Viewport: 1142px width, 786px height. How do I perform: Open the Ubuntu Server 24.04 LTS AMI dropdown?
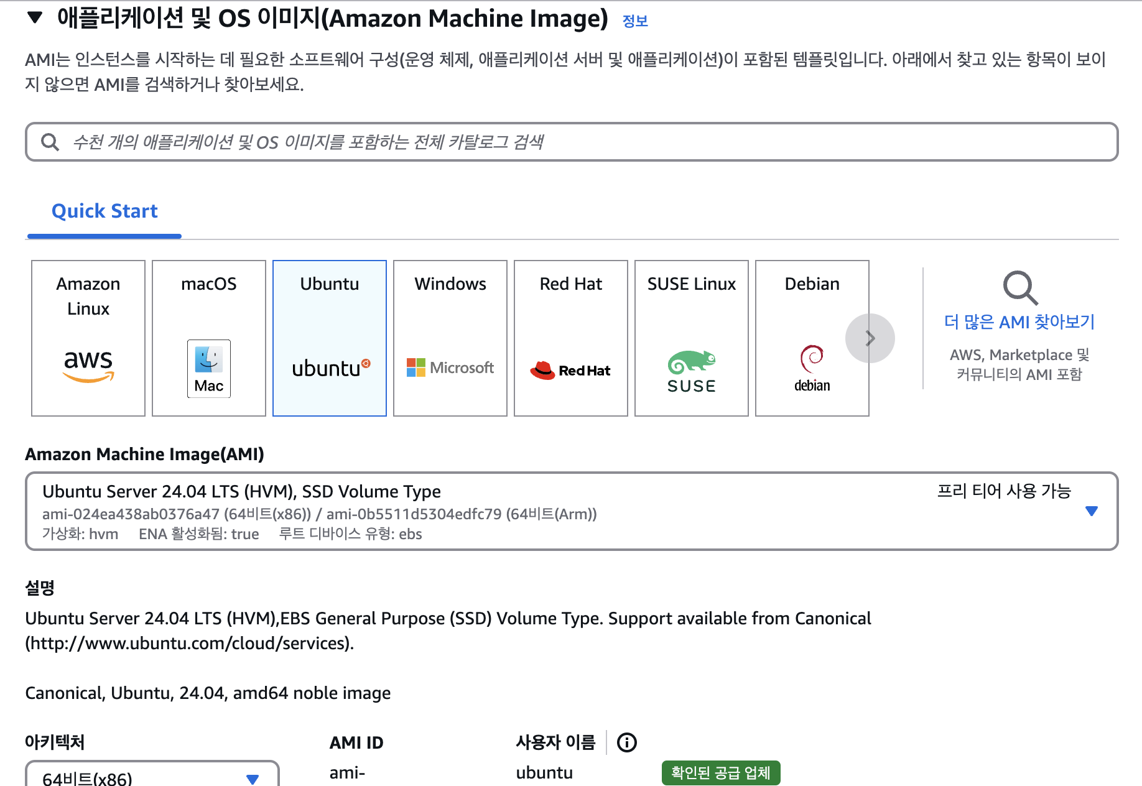572,511
